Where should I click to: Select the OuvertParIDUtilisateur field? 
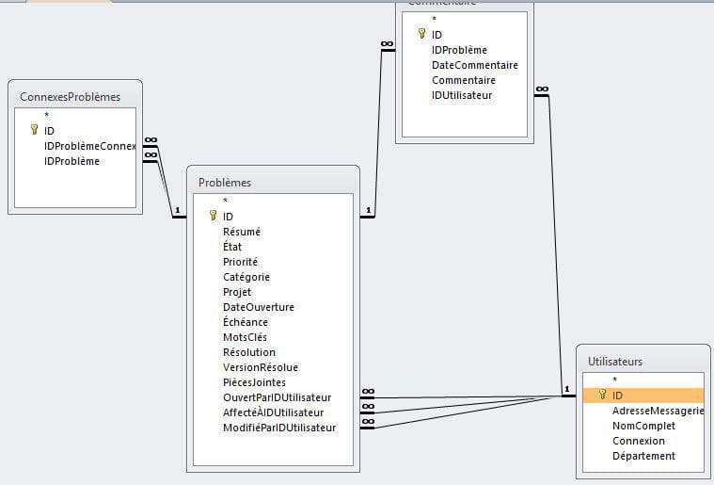point(273,397)
